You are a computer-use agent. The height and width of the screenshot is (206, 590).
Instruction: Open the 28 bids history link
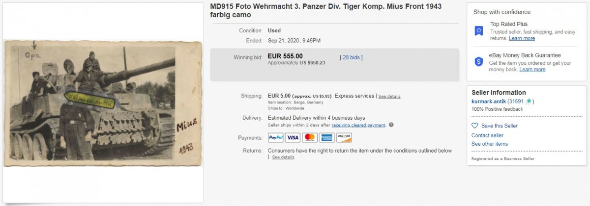[x=351, y=57]
